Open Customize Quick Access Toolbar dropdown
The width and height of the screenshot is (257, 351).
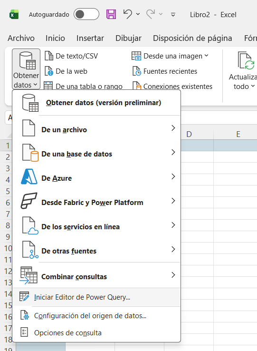pyautogui.click(x=173, y=15)
